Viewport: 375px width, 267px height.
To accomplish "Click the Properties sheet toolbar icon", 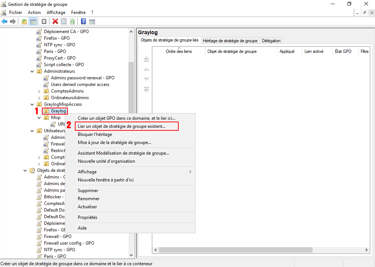I will click(64, 22).
